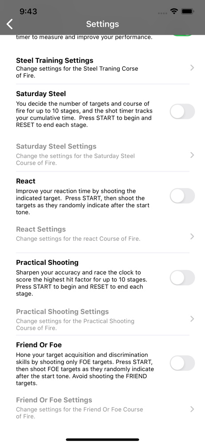Tap the battery indicator icon

click(187, 12)
